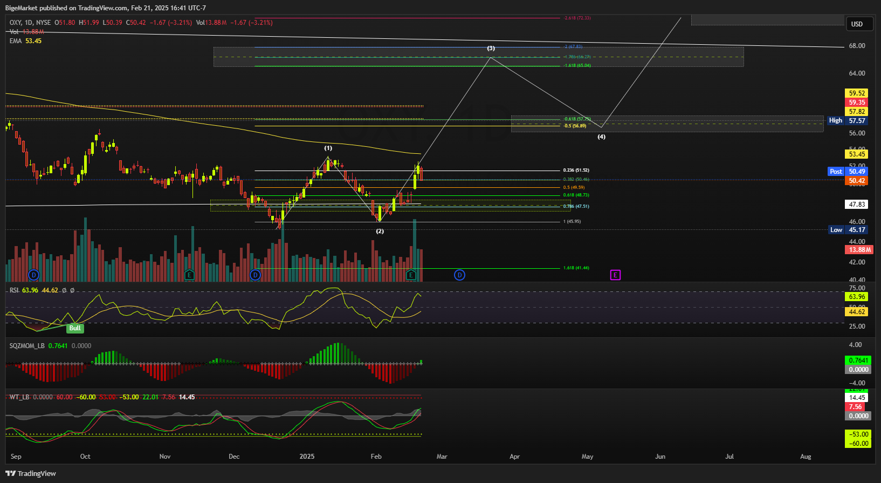Click the 1 (45.95) Fibonacci level label
The height and width of the screenshot is (483, 881).
coord(572,222)
